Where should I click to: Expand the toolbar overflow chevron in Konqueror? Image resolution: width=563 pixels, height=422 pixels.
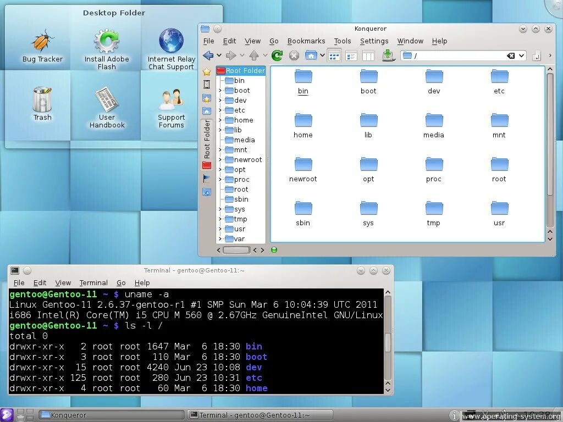coord(550,55)
